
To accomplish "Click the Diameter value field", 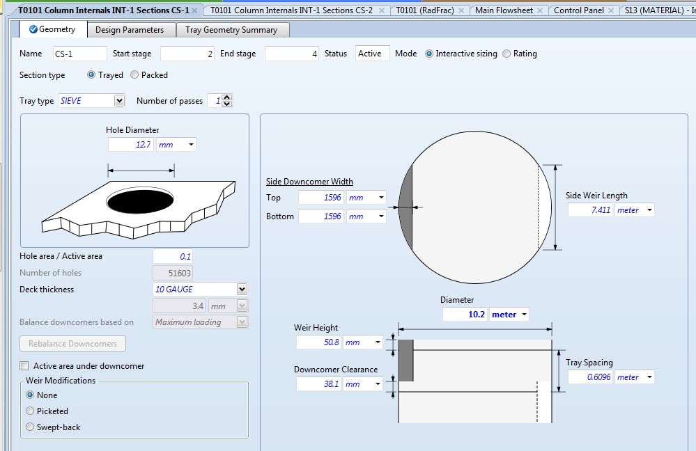I will tap(465, 315).
